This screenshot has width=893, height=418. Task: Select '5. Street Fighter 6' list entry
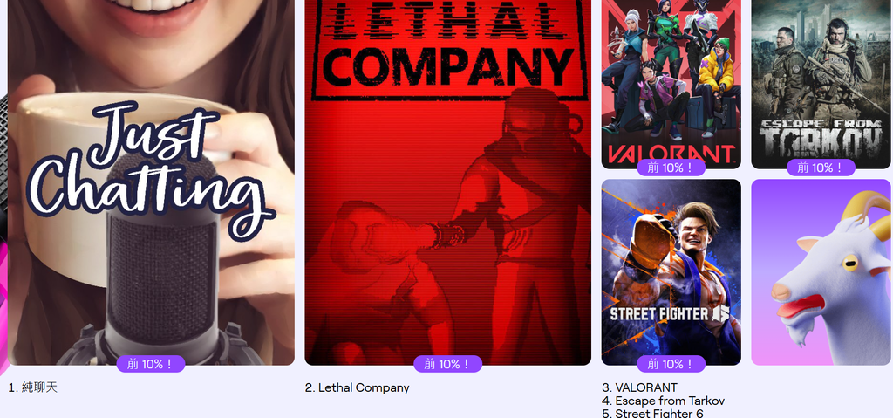tap(652, 413)
